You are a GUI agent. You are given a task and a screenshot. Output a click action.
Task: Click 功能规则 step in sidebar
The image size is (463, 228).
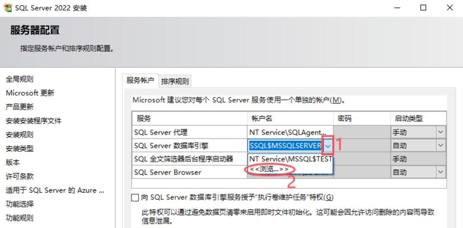[20, 218]
